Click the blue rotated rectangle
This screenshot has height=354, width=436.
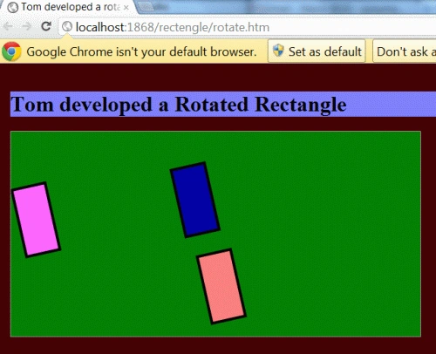tap(195, 200)
